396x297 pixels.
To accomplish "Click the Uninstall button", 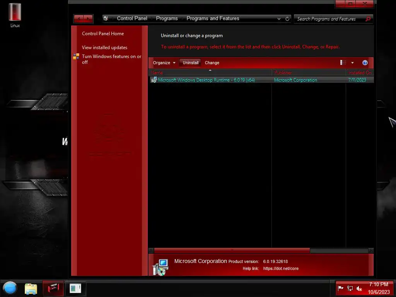I will pyautogui.click(x=190, y=63).
